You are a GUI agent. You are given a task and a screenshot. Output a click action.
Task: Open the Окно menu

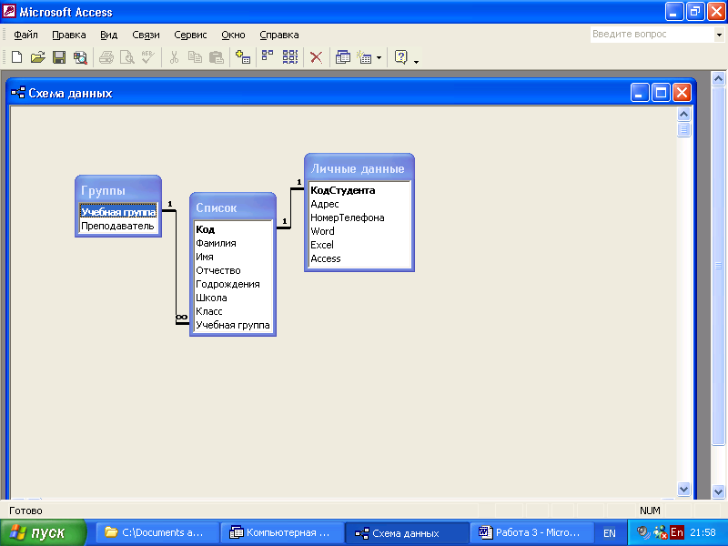233,35
